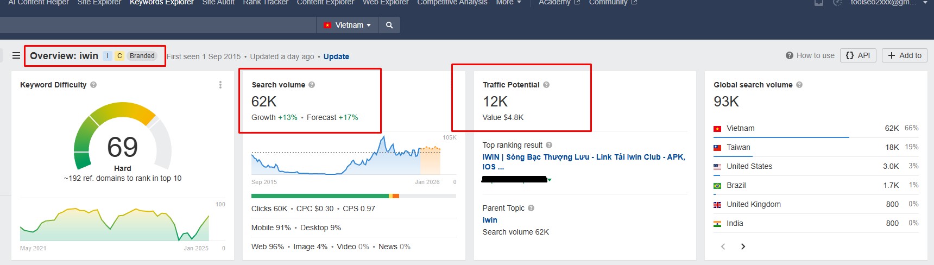
Task: Click the Forecast +17% value
Action: (332, 117)
